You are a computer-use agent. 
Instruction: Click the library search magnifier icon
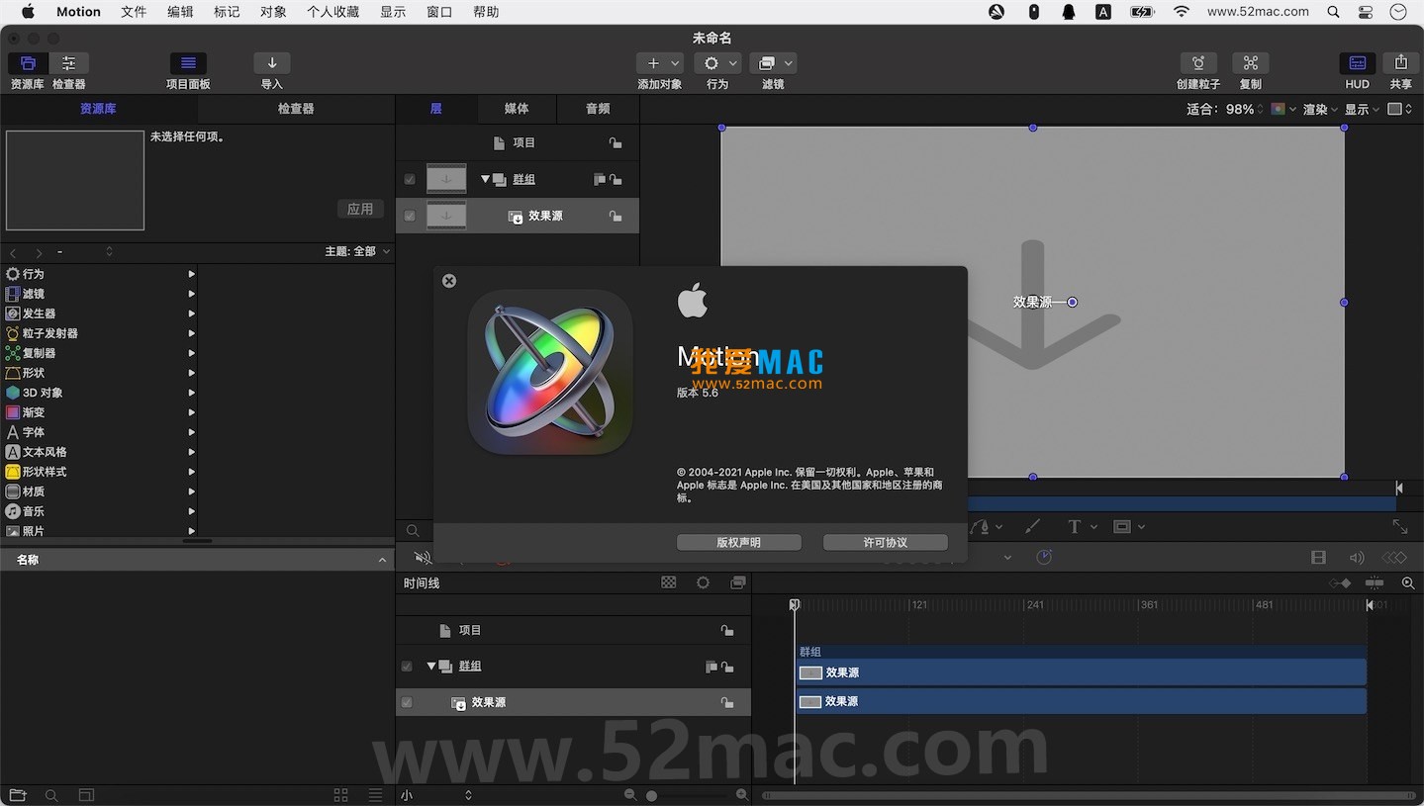51,795
